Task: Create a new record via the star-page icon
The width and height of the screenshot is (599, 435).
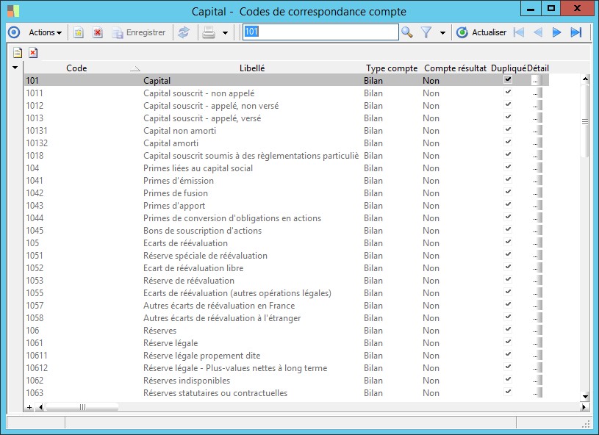Action: click(78, 32)
